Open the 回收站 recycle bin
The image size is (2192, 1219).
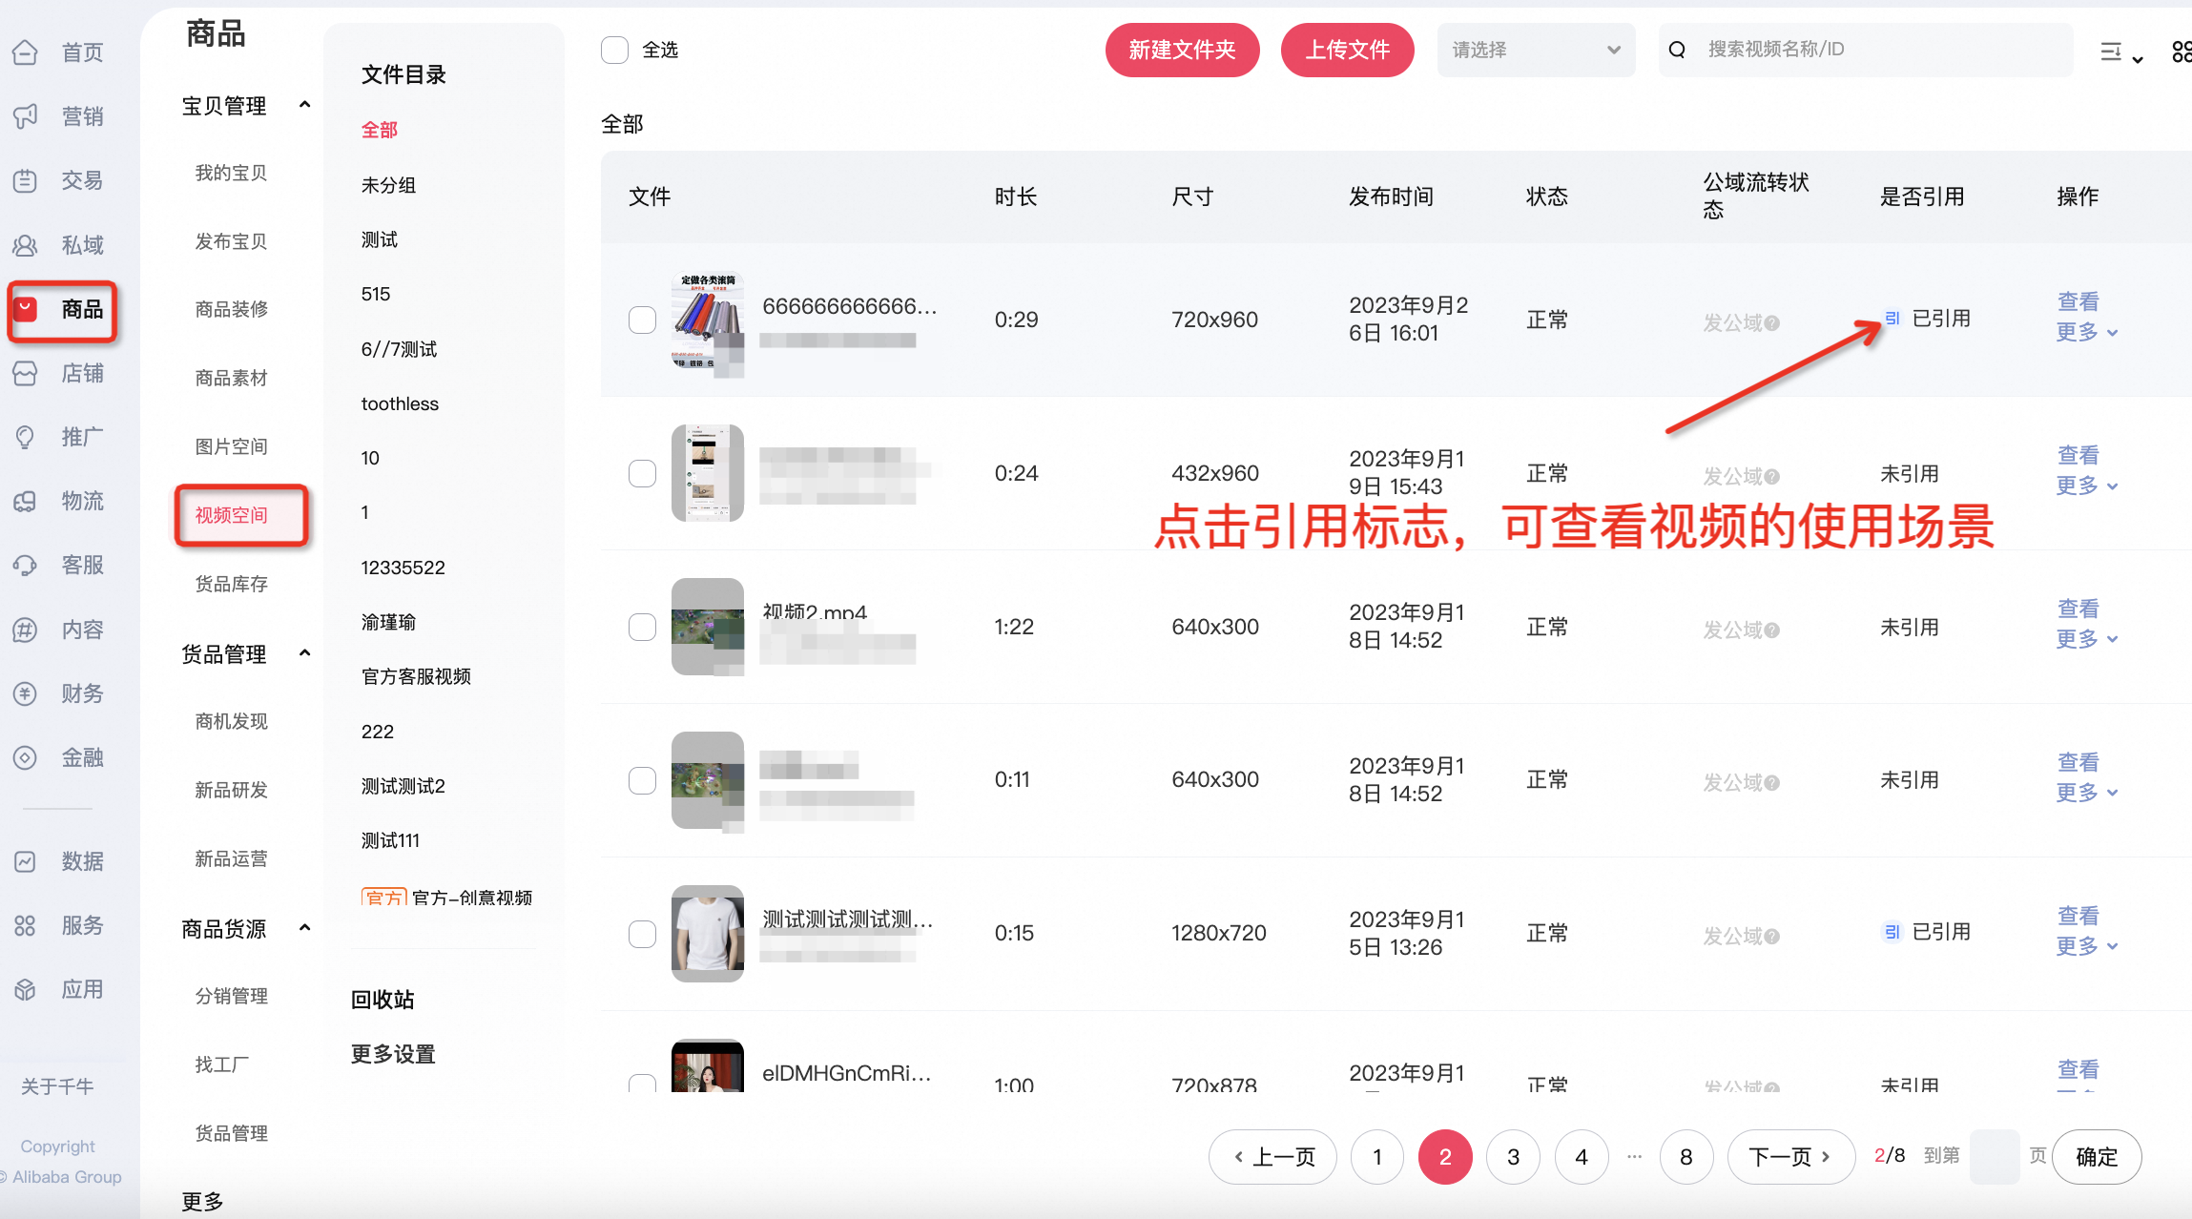coord(383,1000)
